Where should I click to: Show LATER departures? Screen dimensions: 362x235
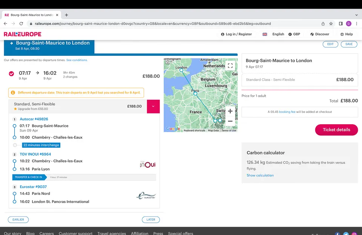point(151,220)
